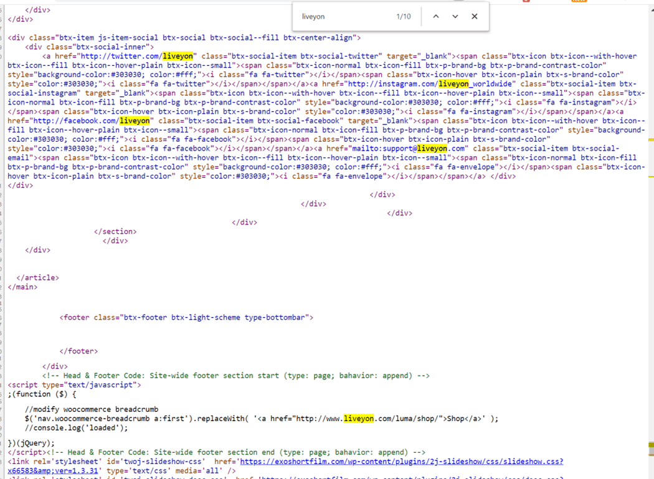This screenshot has width=654, height=479.
Task: Click highlighted "liveyon" in the instagram.com URL
Action: (x=453, y=84)
